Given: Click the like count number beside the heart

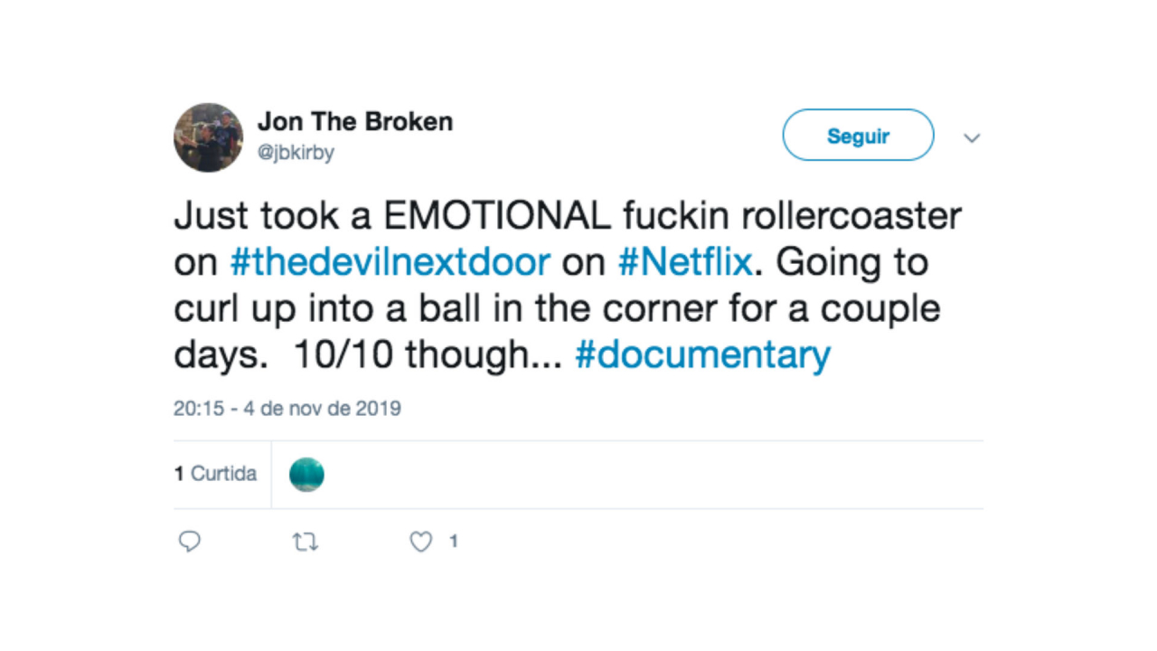Looking at the screenshot, I should coord(453,542).
